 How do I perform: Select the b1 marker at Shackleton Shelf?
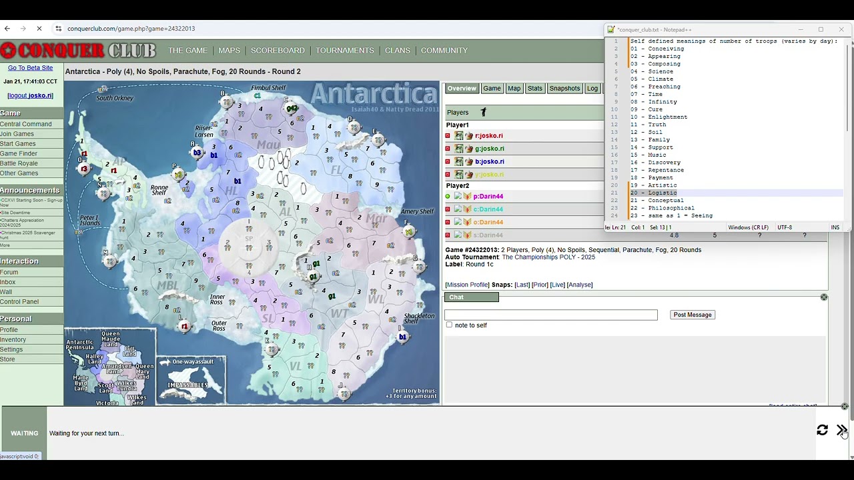tap(402, 337)
